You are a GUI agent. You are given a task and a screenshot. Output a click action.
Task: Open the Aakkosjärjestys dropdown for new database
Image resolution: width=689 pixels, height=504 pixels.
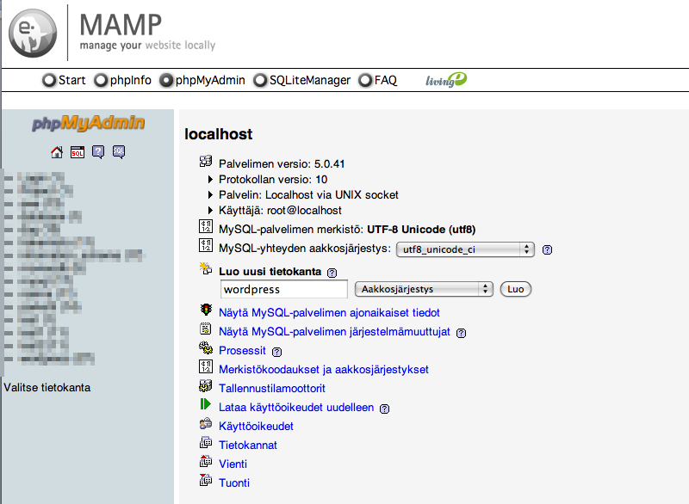[x=424, y=289]
